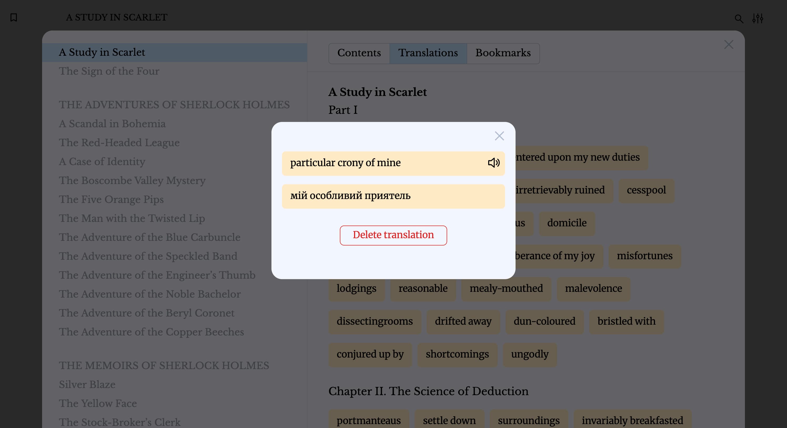Screen dimensions: 787x428
Task: Click the Ukrainian translation text field
Action: click(393, 196)
